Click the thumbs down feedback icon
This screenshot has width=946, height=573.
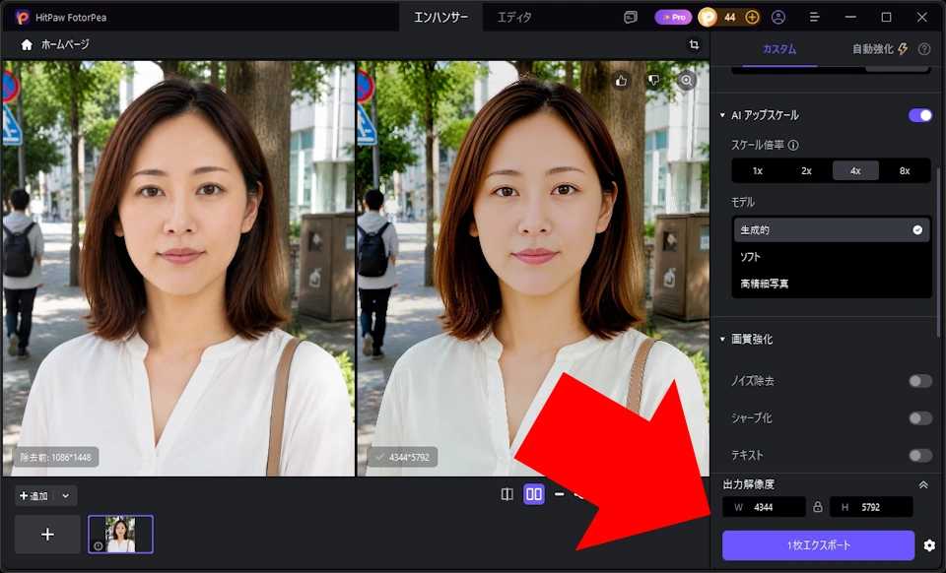[654, 80]
